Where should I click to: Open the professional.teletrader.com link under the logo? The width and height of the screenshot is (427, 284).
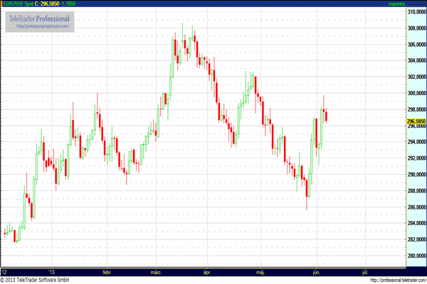click(38, 26)
